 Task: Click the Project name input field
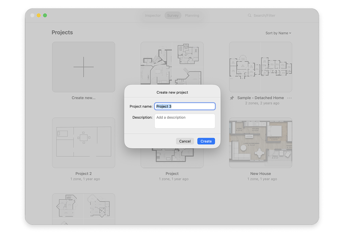point(185,106)
